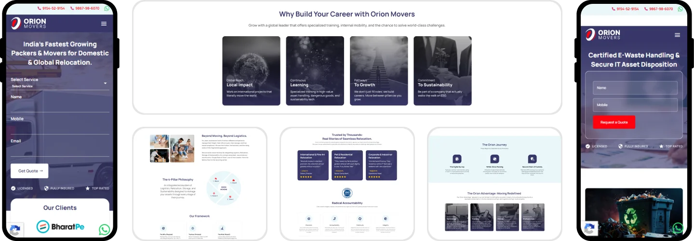Click the Get Quote button
Image resolution: width=694 pixels, height=241 pixels.
click(30, 171)
